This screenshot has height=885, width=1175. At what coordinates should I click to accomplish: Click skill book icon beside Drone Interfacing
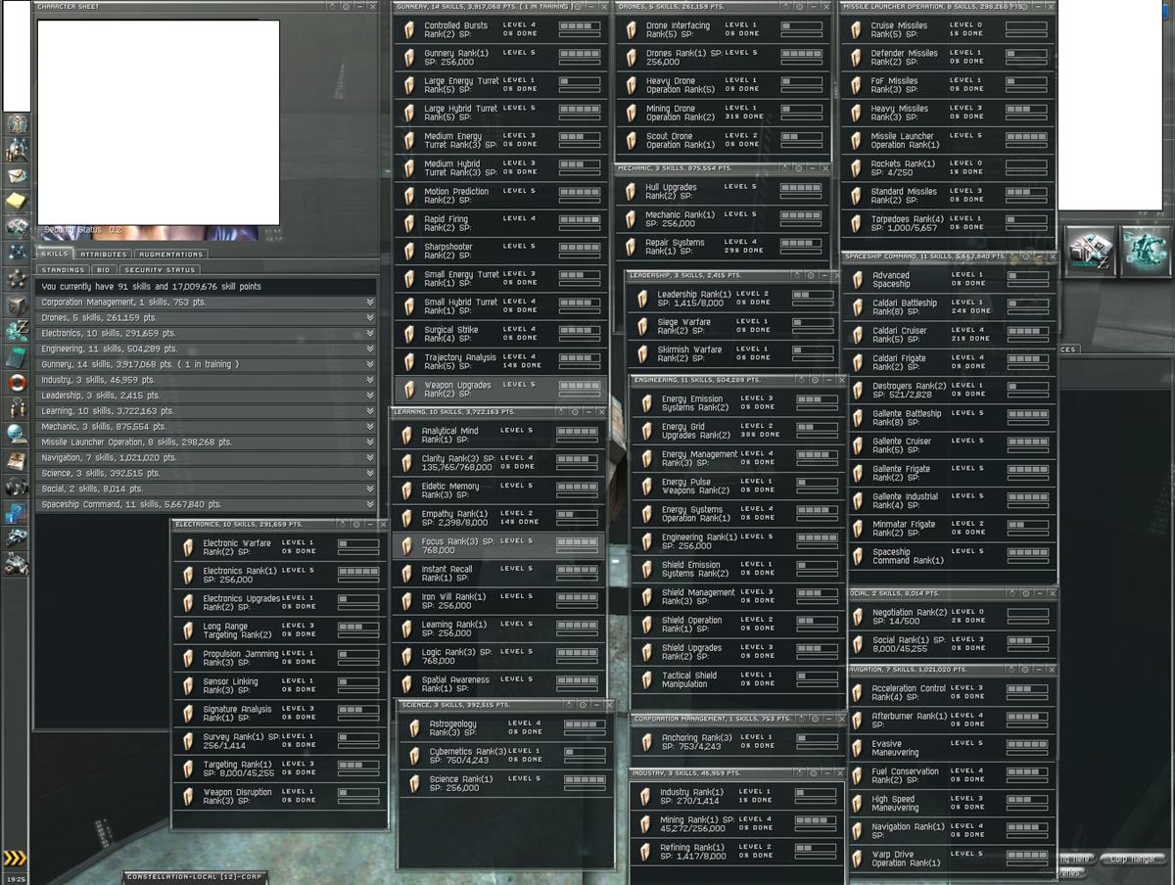coord(631,29)
